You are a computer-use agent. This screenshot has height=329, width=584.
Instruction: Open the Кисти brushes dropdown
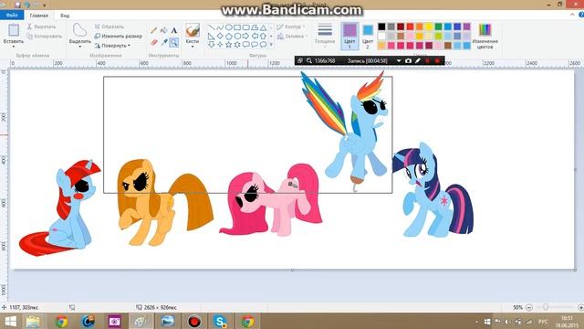pos(193,47)
